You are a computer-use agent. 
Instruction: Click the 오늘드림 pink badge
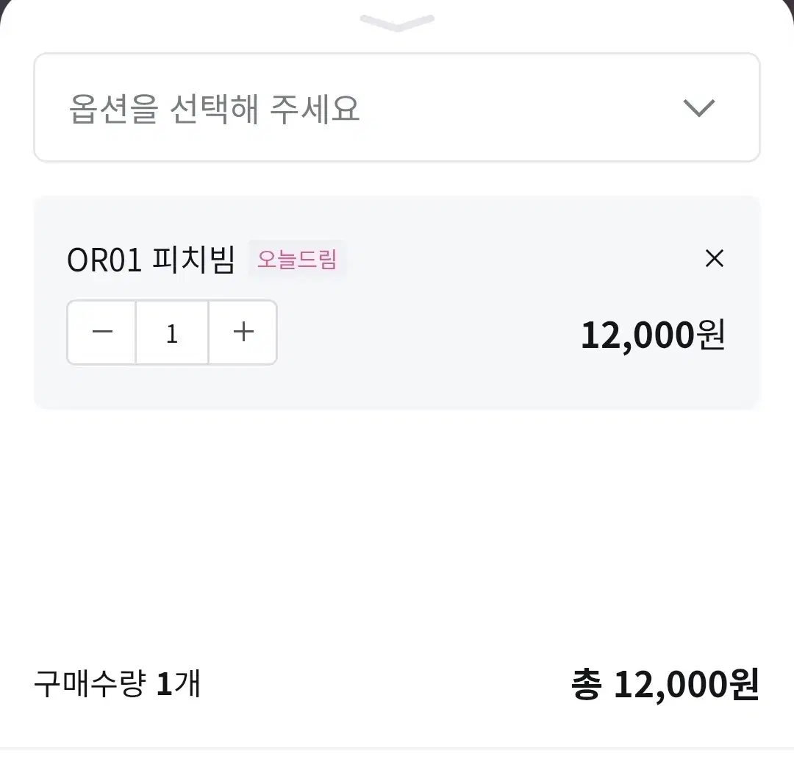[x=297, y=259]
